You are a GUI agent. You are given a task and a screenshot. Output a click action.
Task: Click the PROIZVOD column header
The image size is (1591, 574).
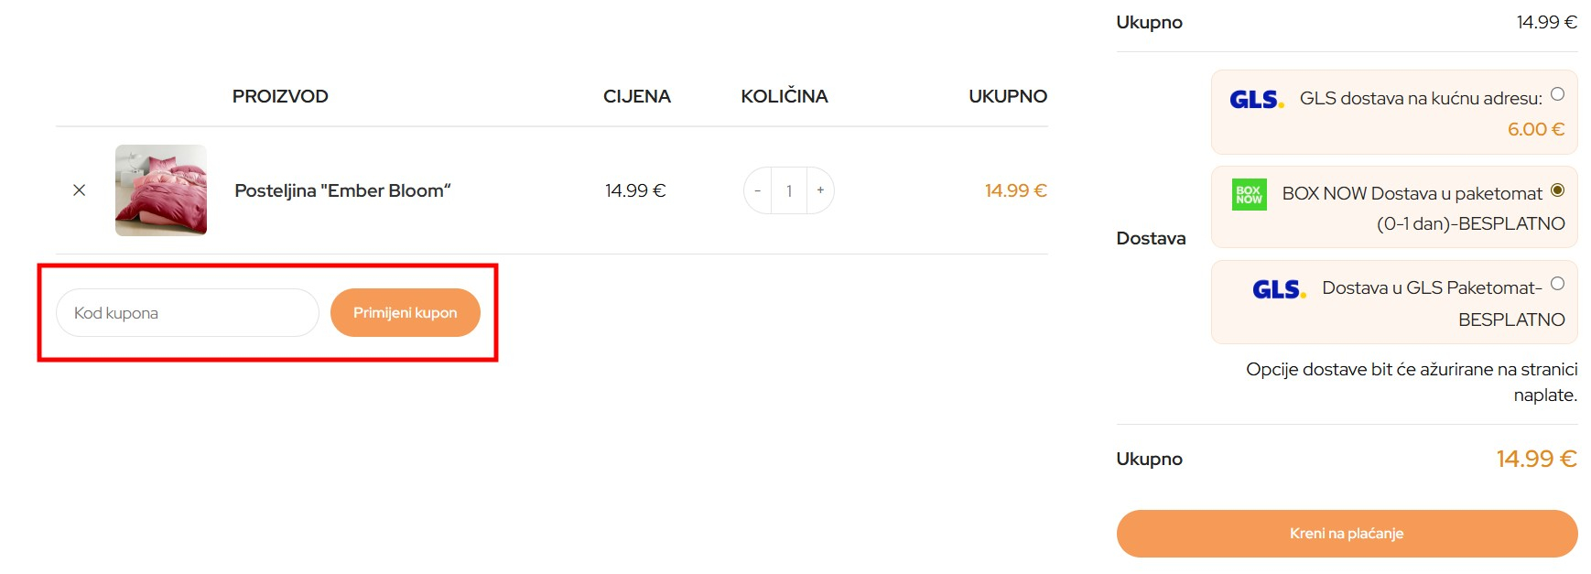[x=280, y=96]
